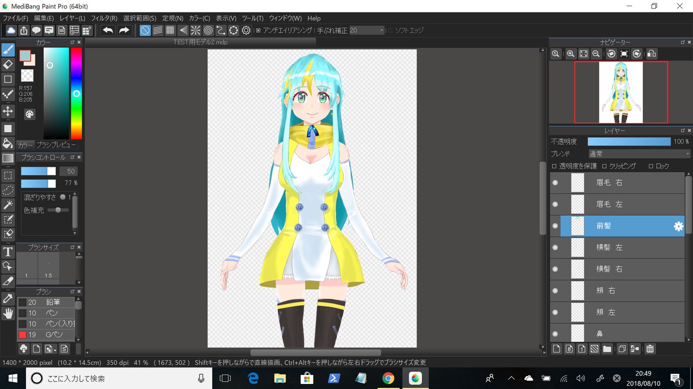Open the color palette icon
The height and width of the screenshot is (389, 693).
tap(30, 114)
